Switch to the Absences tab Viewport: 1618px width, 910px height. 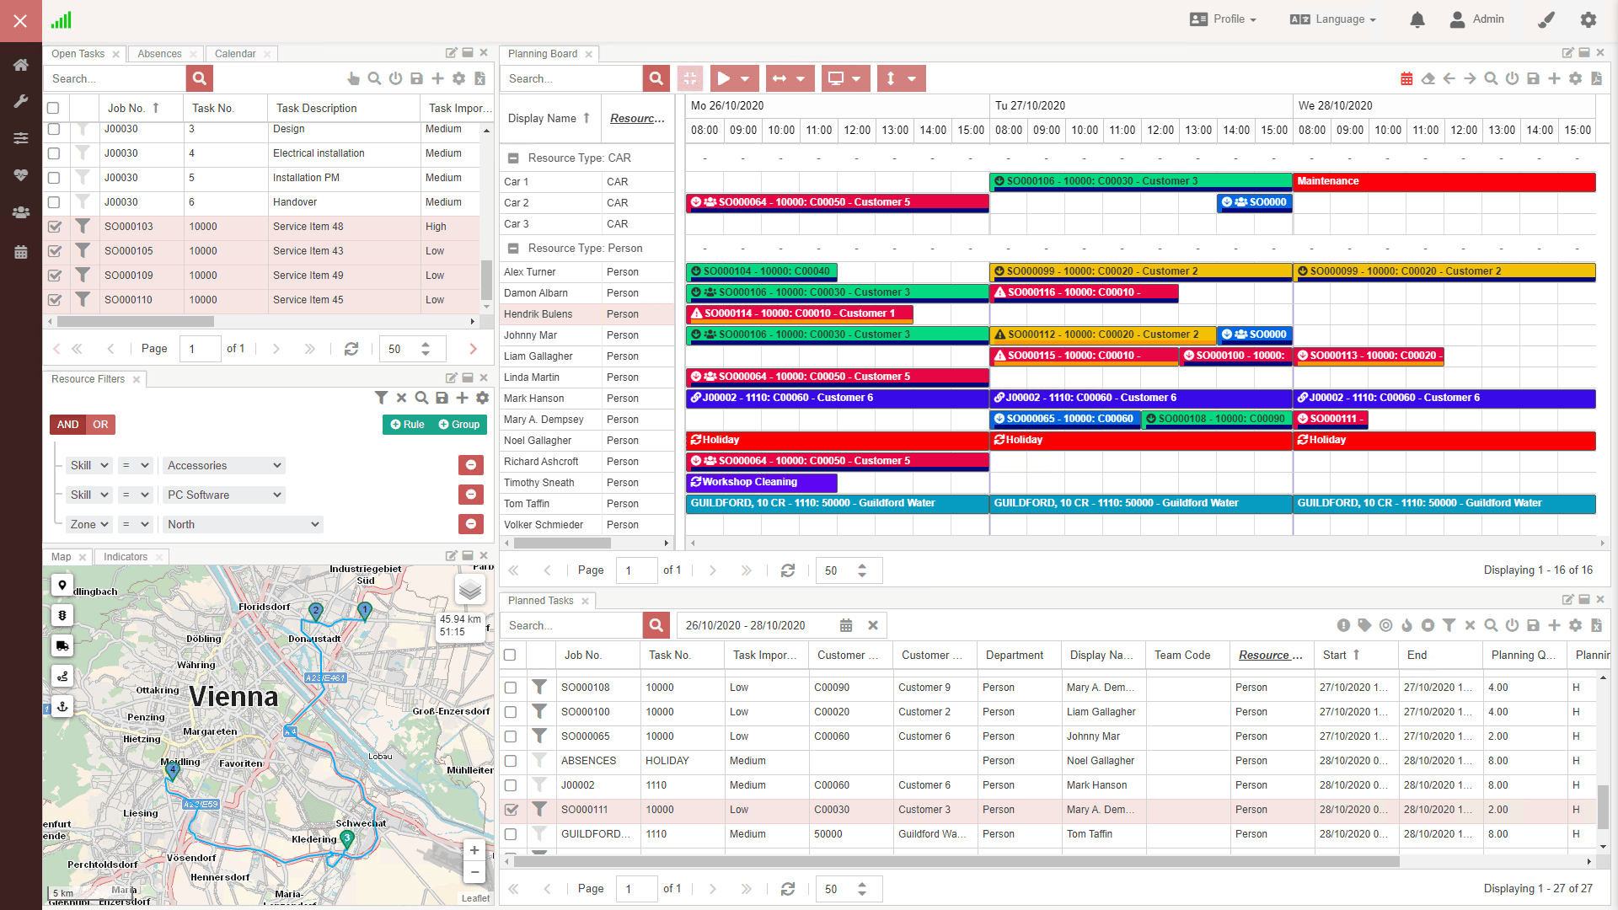pos(159,53)
